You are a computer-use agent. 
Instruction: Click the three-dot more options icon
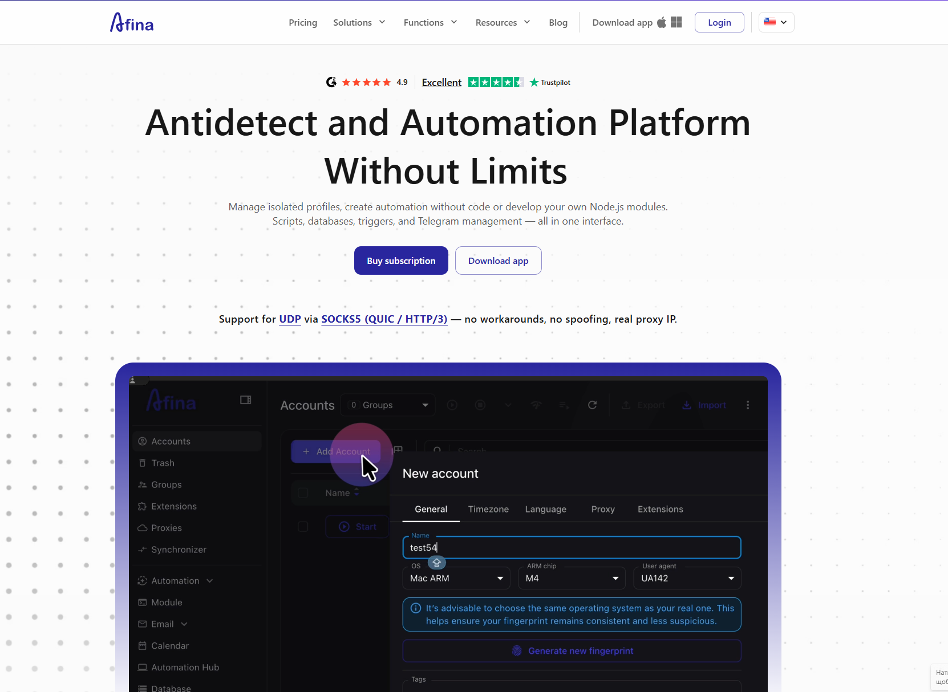[x=748, y=405]
